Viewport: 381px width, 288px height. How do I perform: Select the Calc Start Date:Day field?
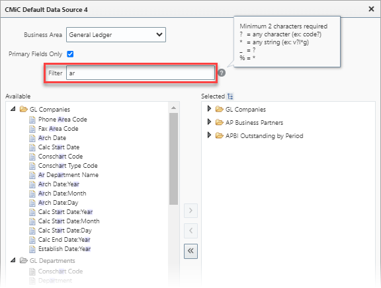65,231
